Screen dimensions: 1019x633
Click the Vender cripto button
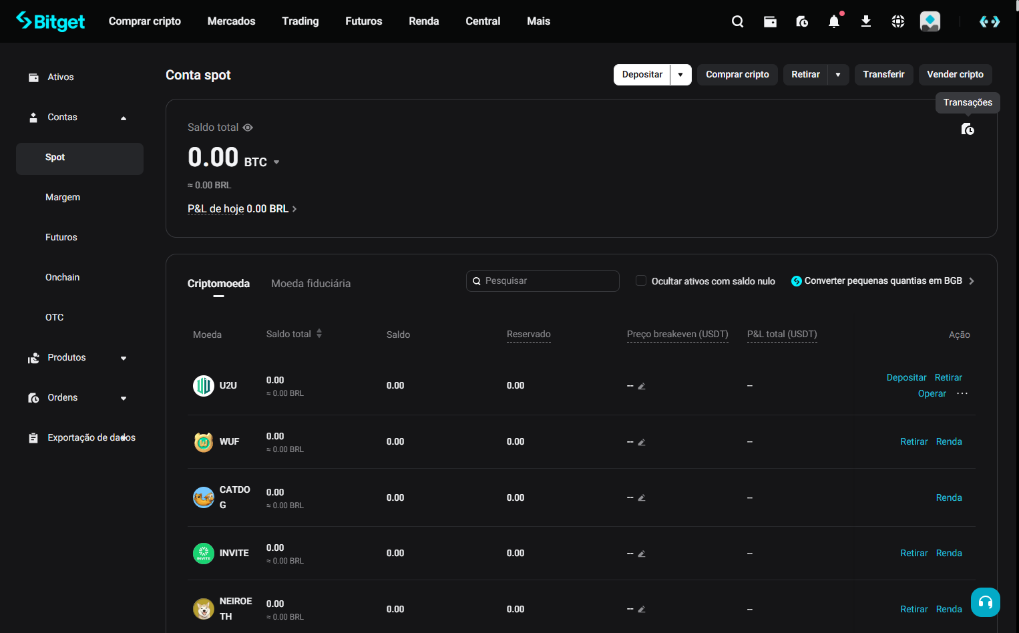pyautogui.click(x=955, y=75)
